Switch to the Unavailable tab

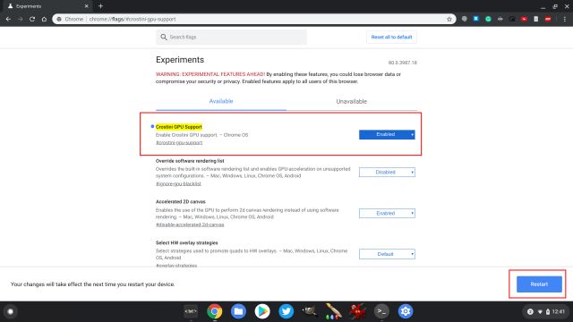click(x=351, y=101)
